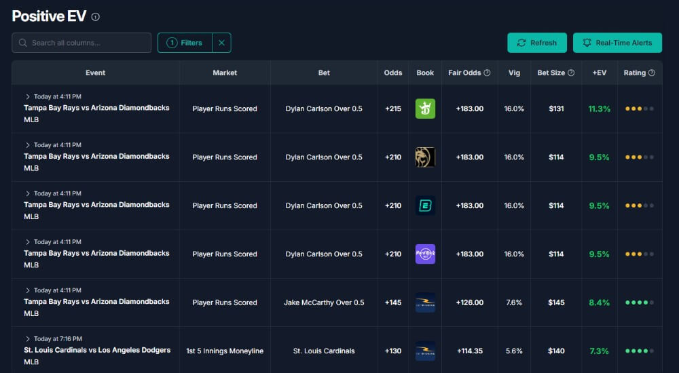This screenshot has height=373, width=679.
Task: Click the $140 bet size cell
Action: pos(556,351)
